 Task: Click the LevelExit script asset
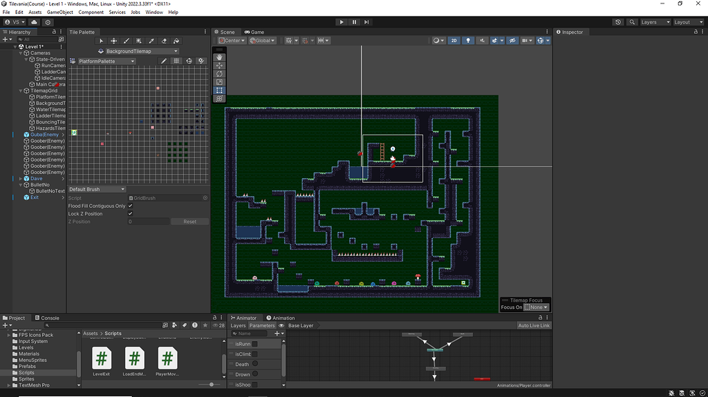pyautogui.click(x=102, y=361)
